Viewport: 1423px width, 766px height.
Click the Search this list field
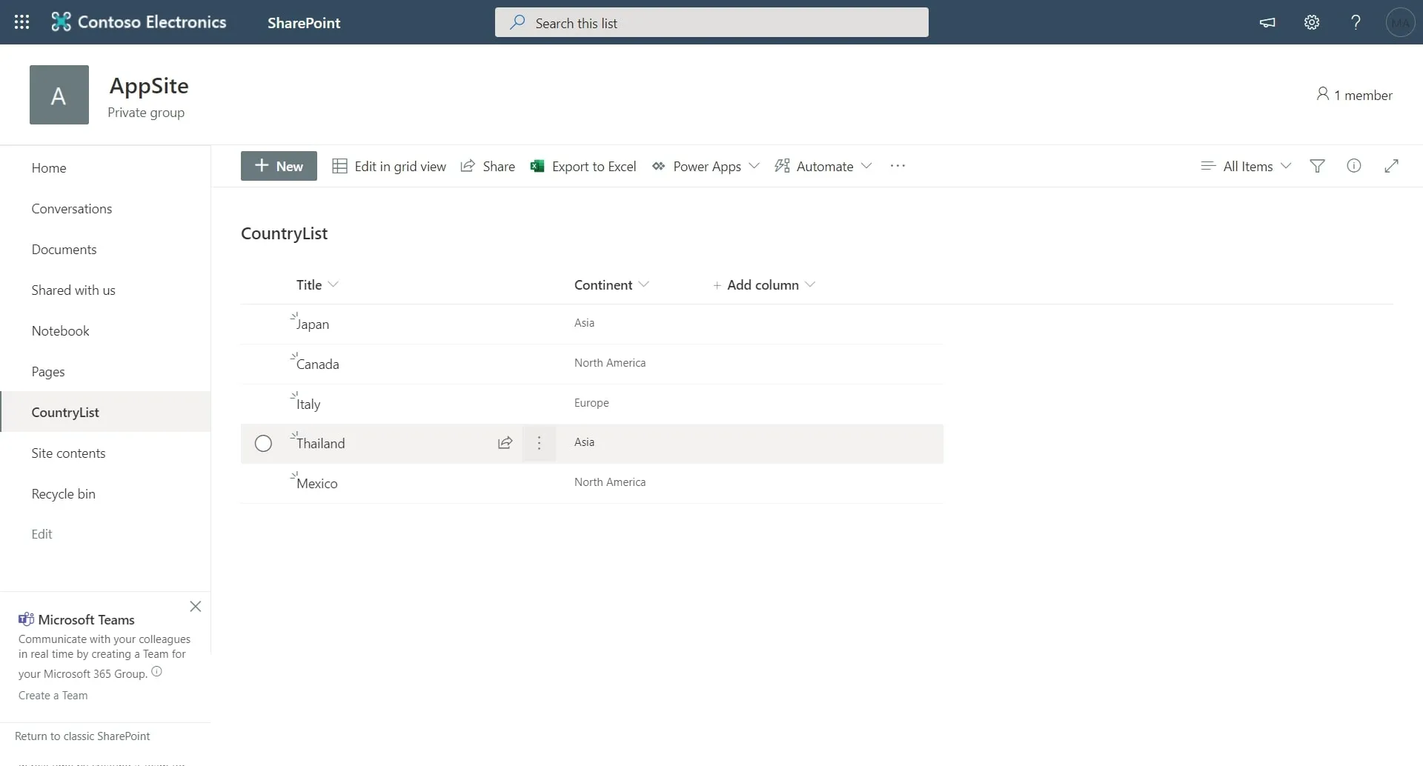pos(711,23)
